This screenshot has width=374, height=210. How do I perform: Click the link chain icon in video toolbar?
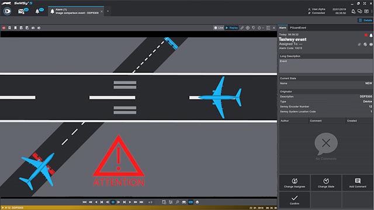click(242, 28)
